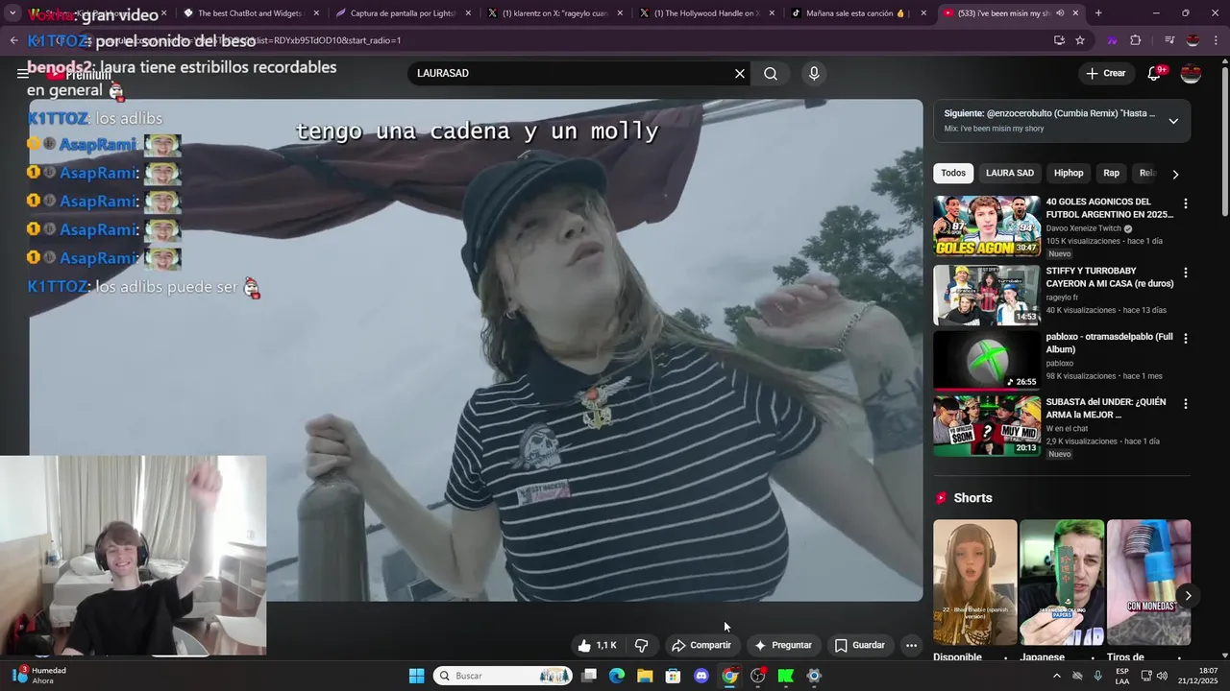The width and height of the screenshot is (1230, 691).
Task: Open a new browser tab
Action: pos(1098,13)
